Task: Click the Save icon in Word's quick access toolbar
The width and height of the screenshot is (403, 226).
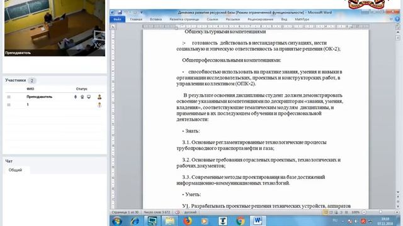Action: click(120, 13)
